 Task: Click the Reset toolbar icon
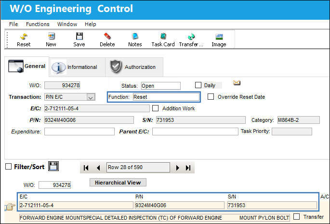(x=24, y=37)
